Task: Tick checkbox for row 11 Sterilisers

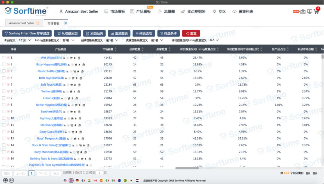Action: [4, 125]
